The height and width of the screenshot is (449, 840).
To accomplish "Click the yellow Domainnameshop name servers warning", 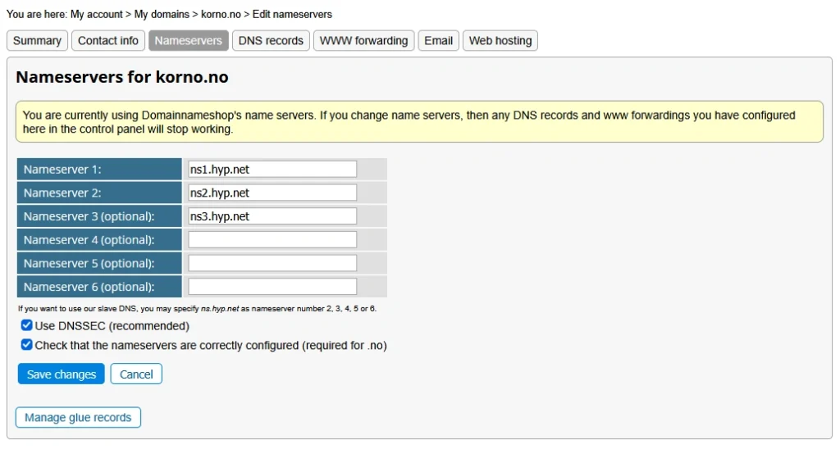I will [x=419, y=122].
